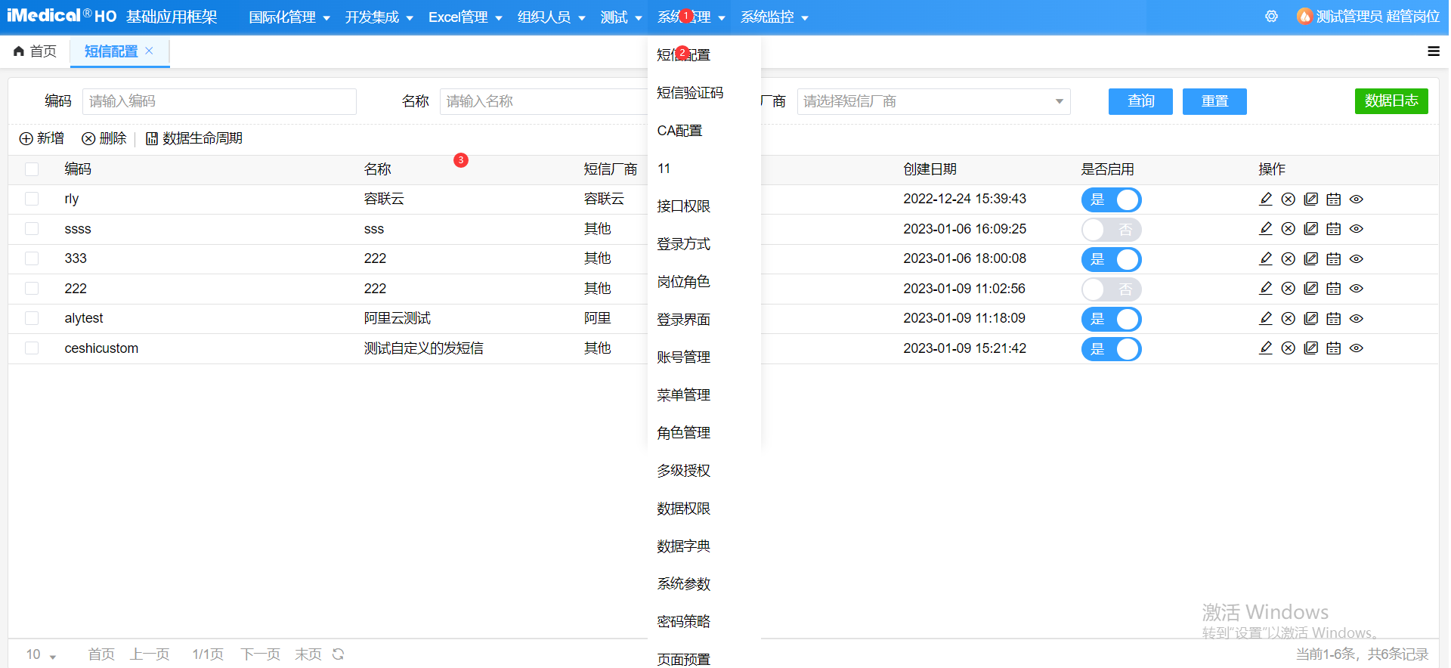Click the eye view icon in the ceshicustom row

point(1357,348)
